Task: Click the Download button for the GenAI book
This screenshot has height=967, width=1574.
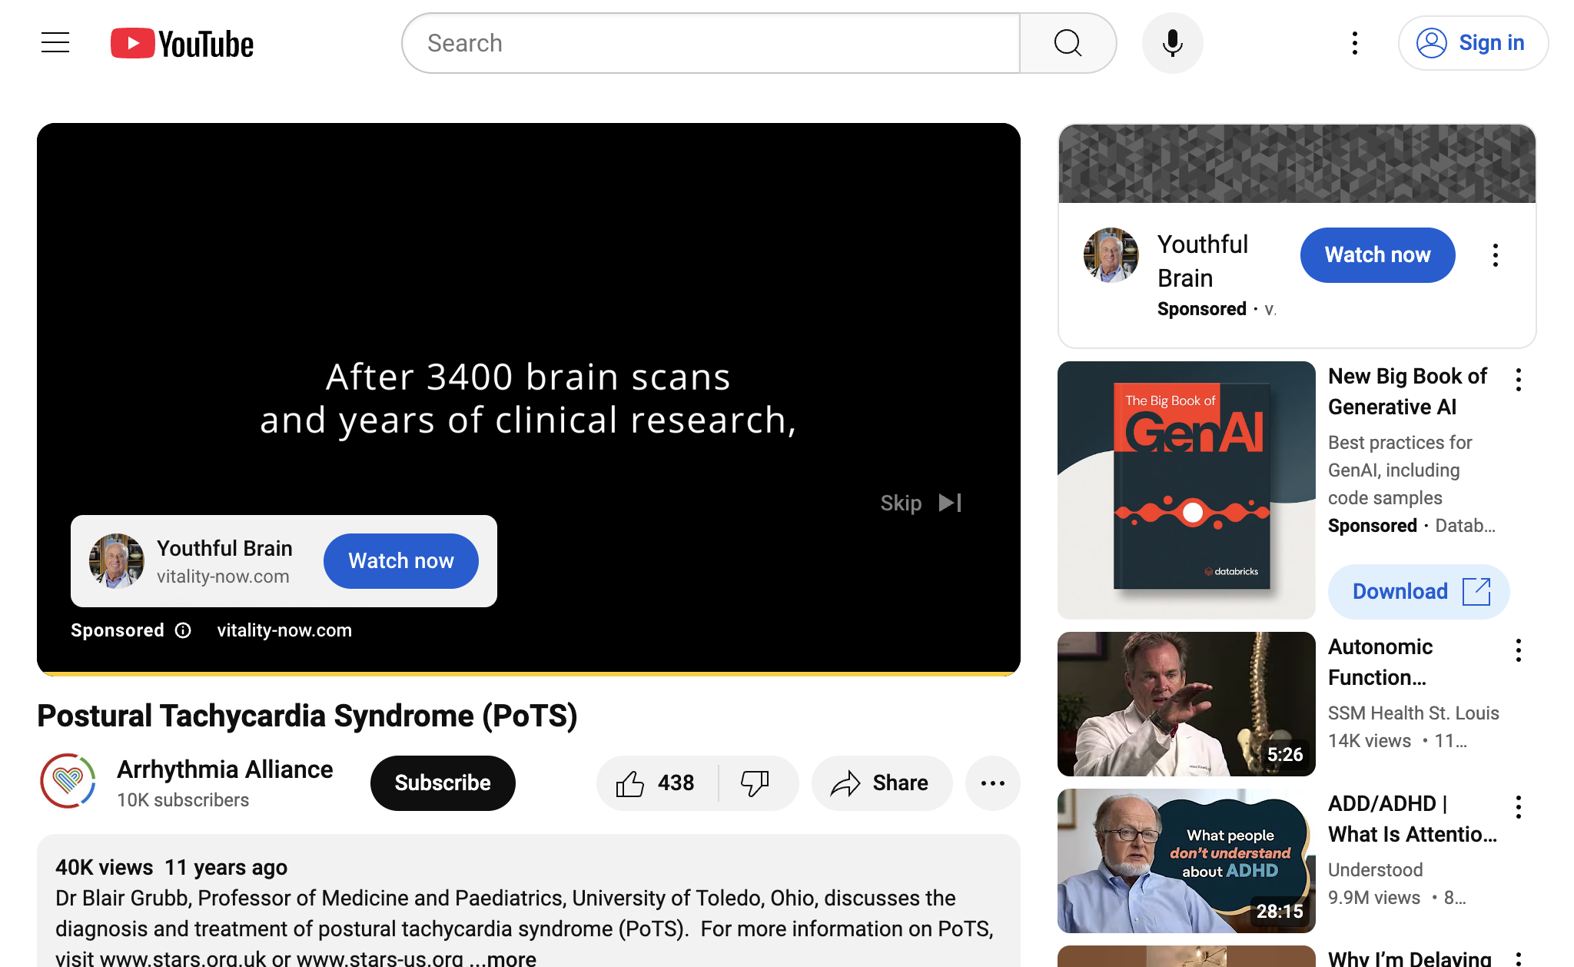Action: coord(1419,592)
